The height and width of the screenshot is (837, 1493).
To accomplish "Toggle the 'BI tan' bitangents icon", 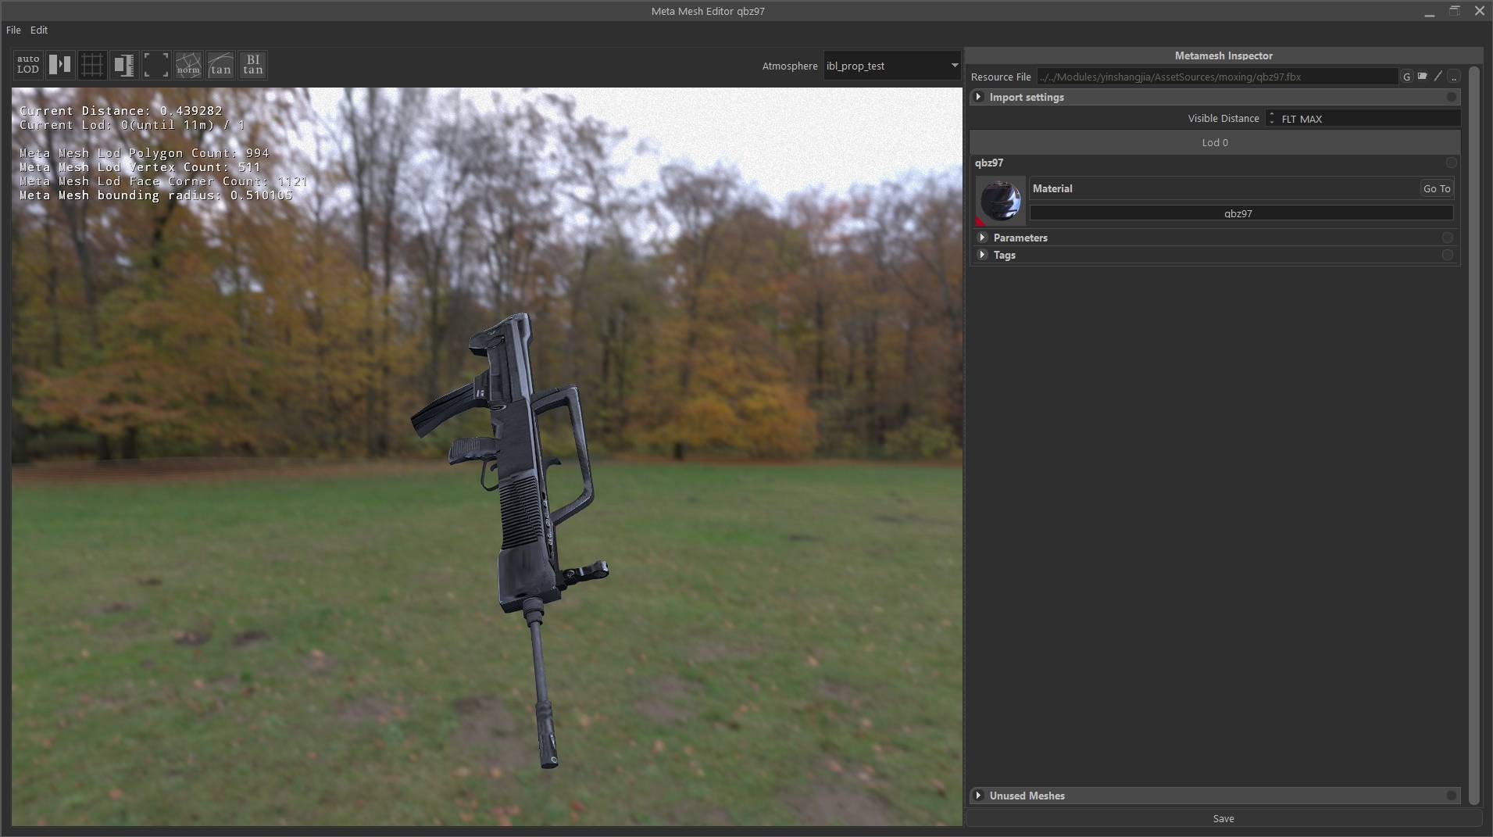I will [252, 65].
